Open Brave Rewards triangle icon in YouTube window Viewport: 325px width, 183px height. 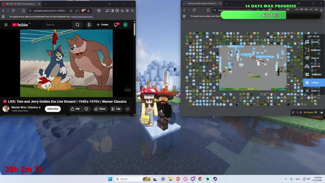point(88,11)
